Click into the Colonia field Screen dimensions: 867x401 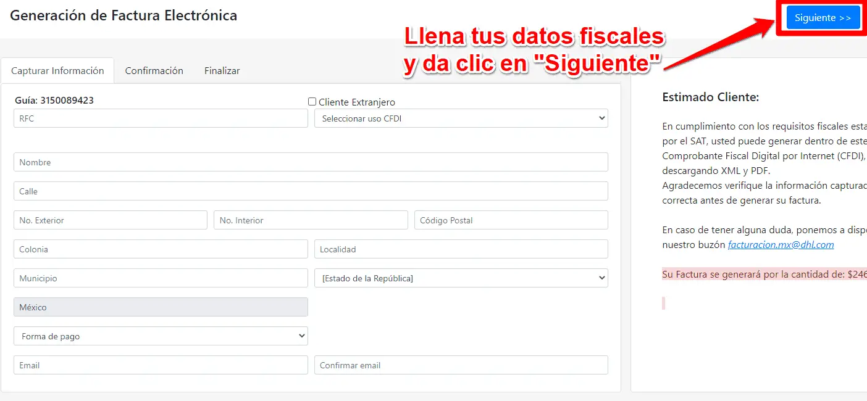point(161,249)
